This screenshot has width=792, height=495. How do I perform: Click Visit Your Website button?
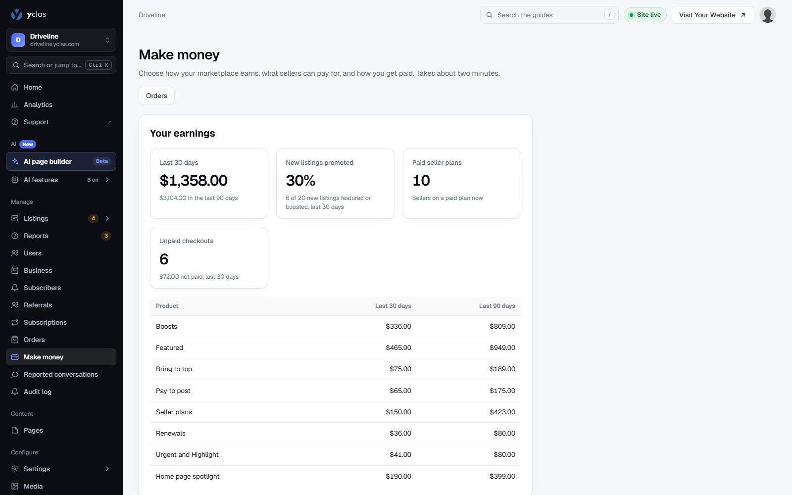point(712,15)
